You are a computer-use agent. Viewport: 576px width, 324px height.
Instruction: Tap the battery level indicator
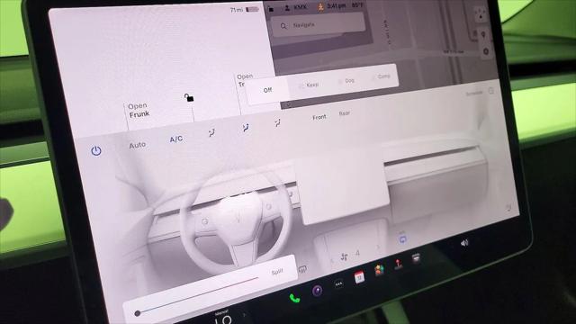click(x=252, y=9)
